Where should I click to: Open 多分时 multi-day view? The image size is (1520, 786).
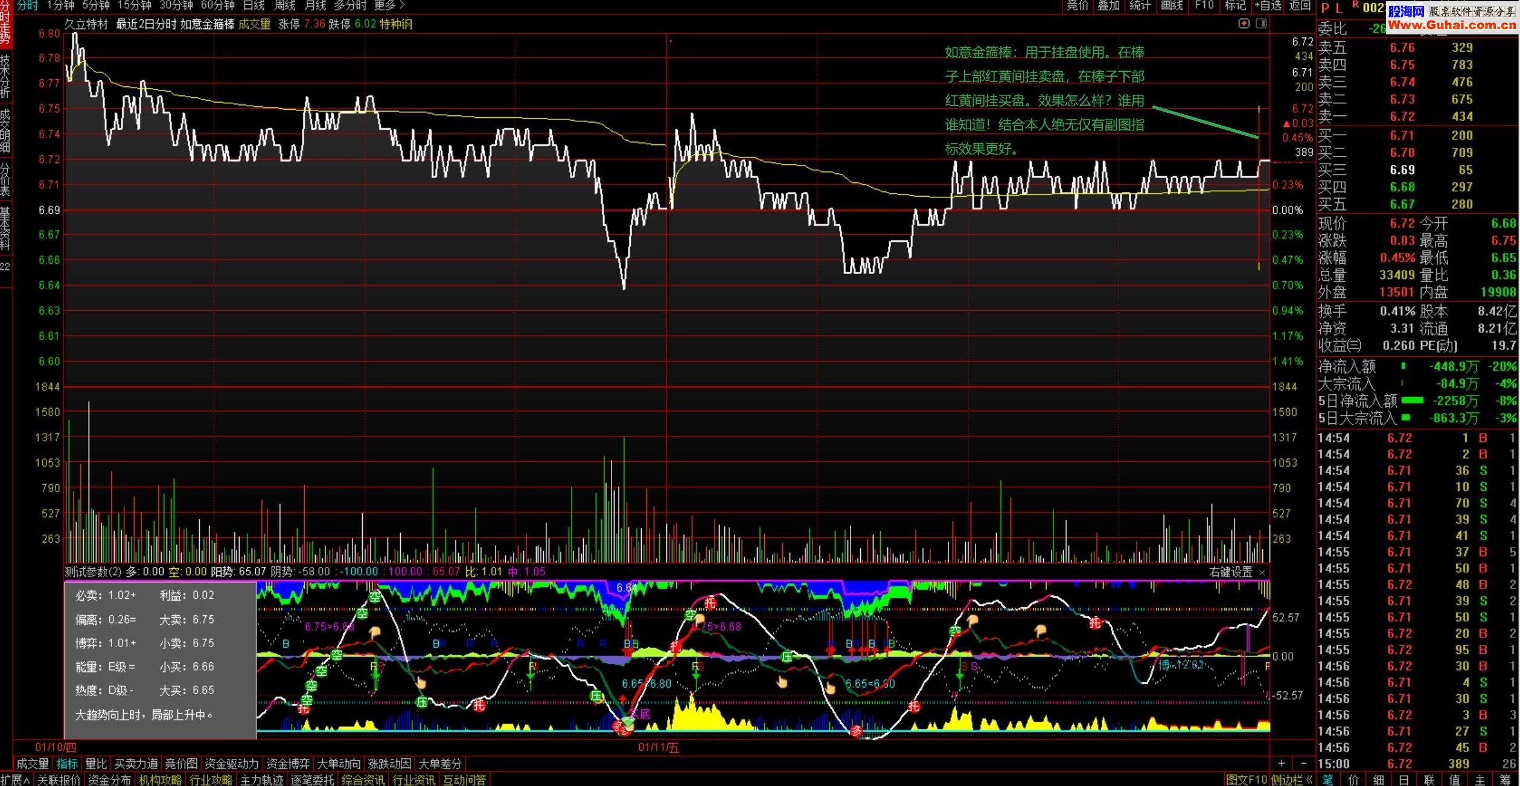tap(350, 5)
